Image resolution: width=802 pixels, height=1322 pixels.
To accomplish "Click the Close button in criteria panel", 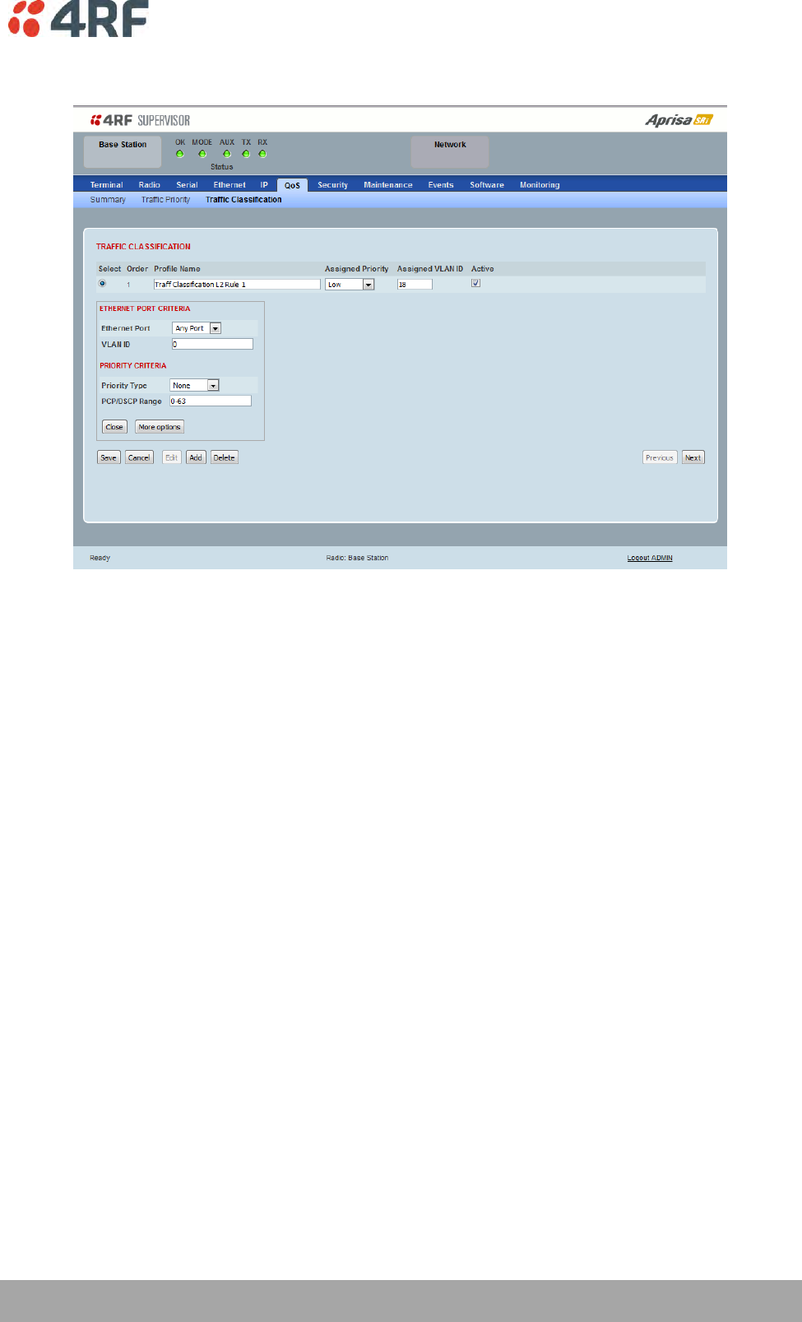I will tap(114, 427).
